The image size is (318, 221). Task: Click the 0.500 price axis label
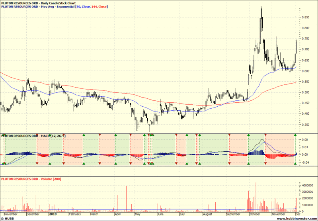(x=305, y=92)
